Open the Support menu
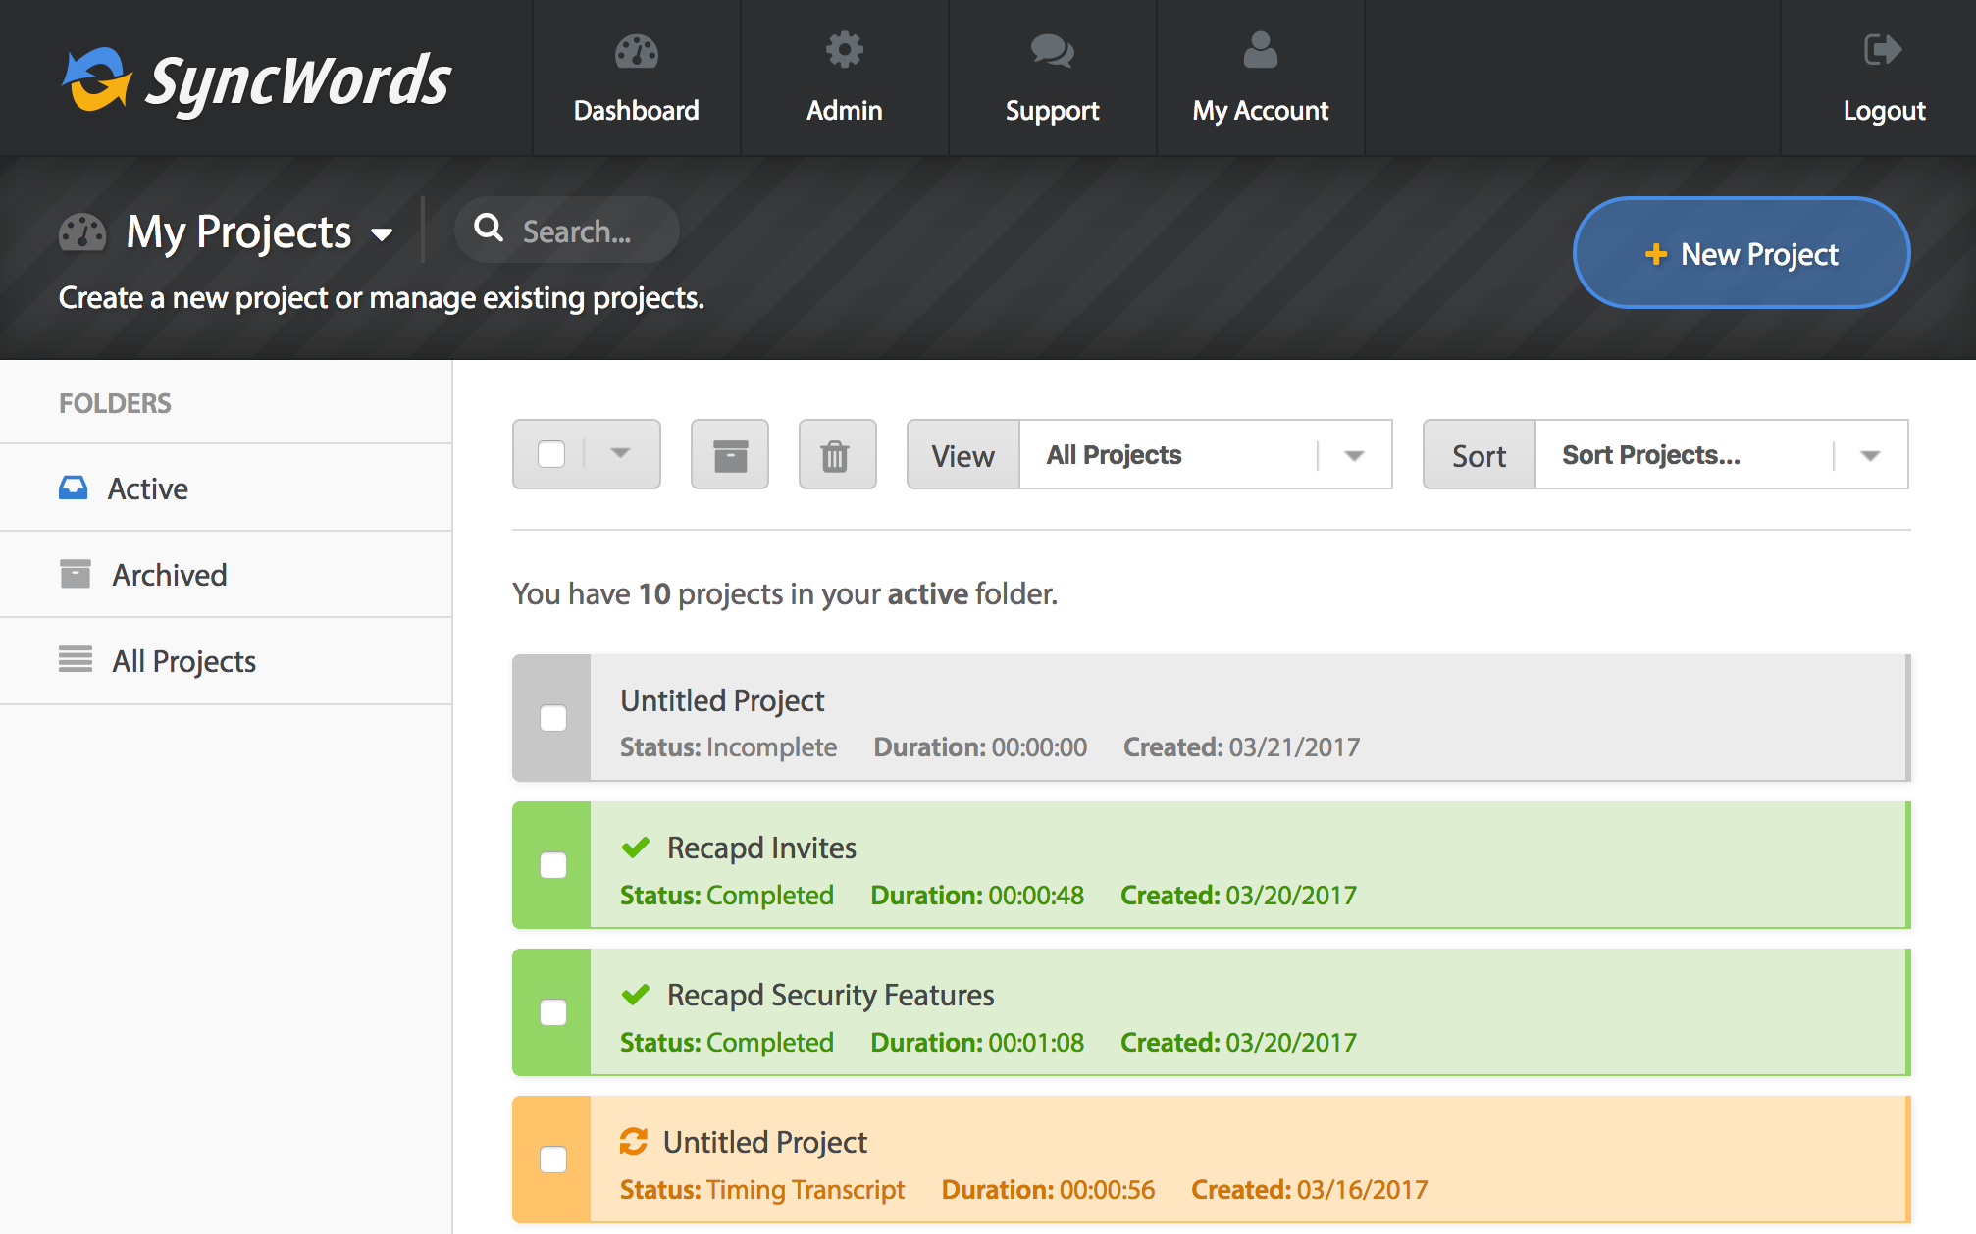The height and width of the screenshot is (1234, 1976). pos(1052,78)
